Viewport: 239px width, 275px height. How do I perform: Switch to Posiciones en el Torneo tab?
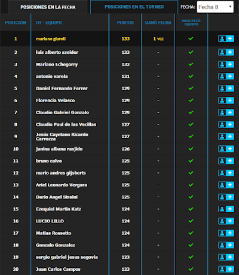[x=134, y=7]
